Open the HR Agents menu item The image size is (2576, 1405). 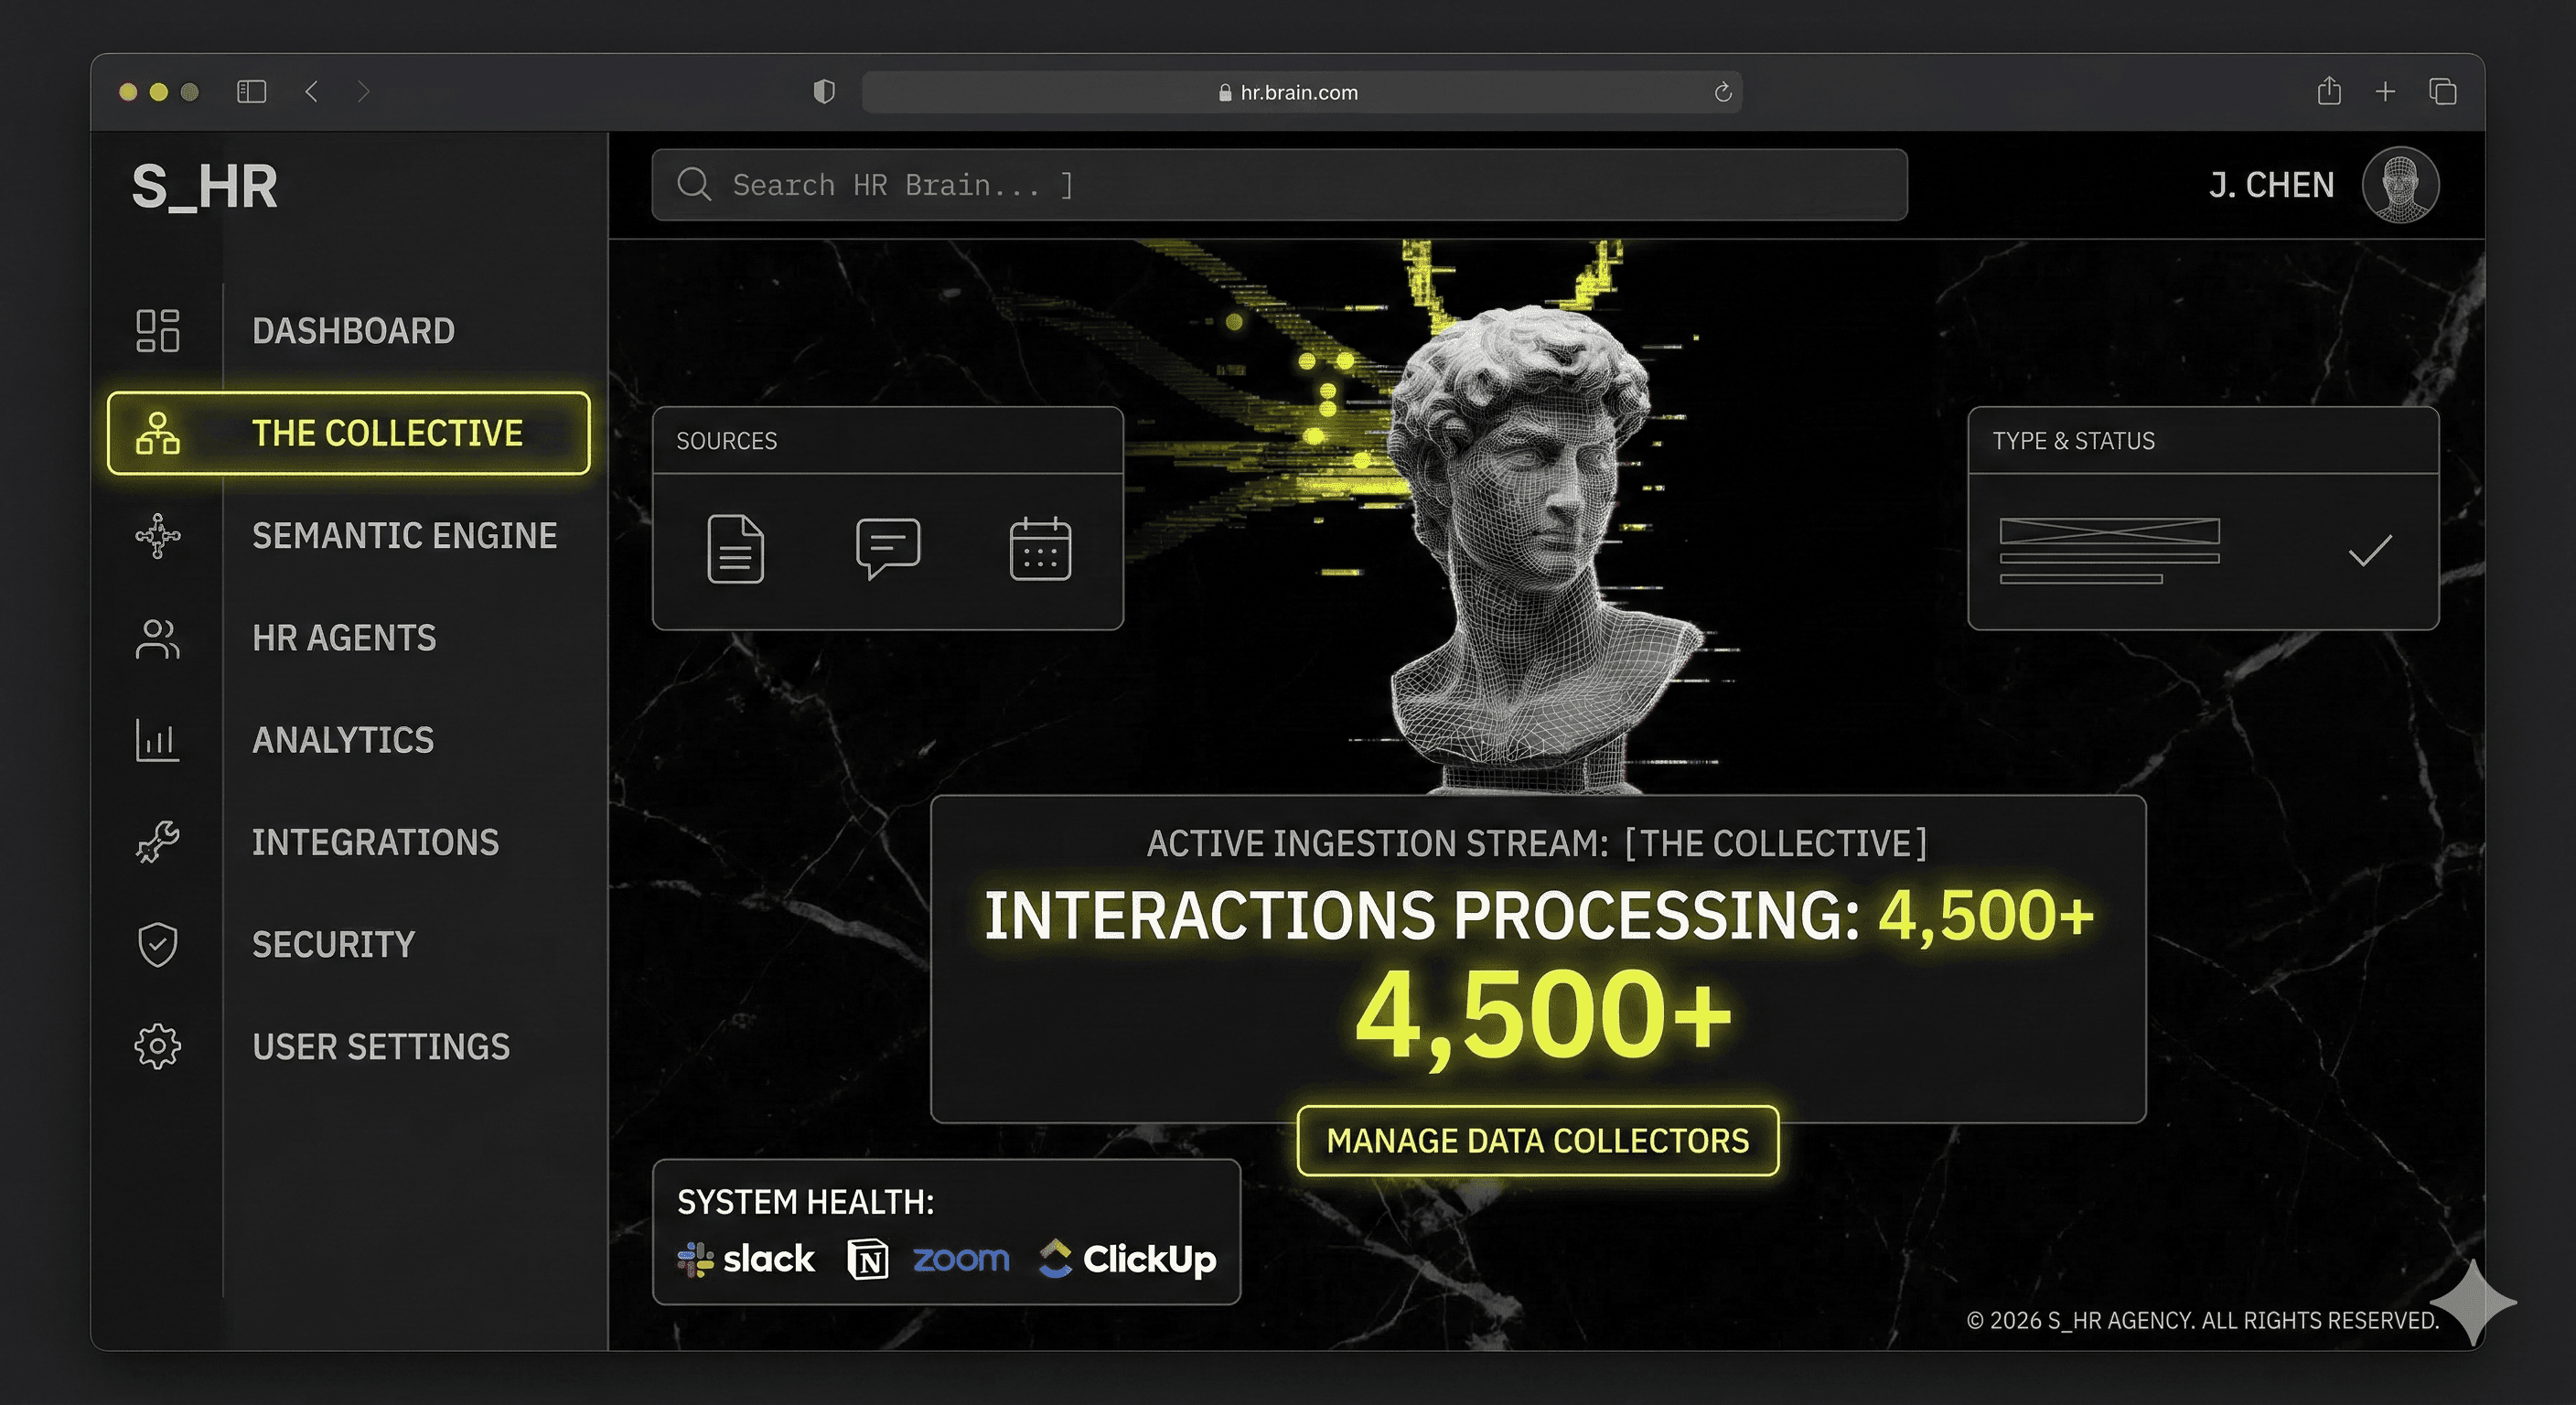click(x=348, y=639)
